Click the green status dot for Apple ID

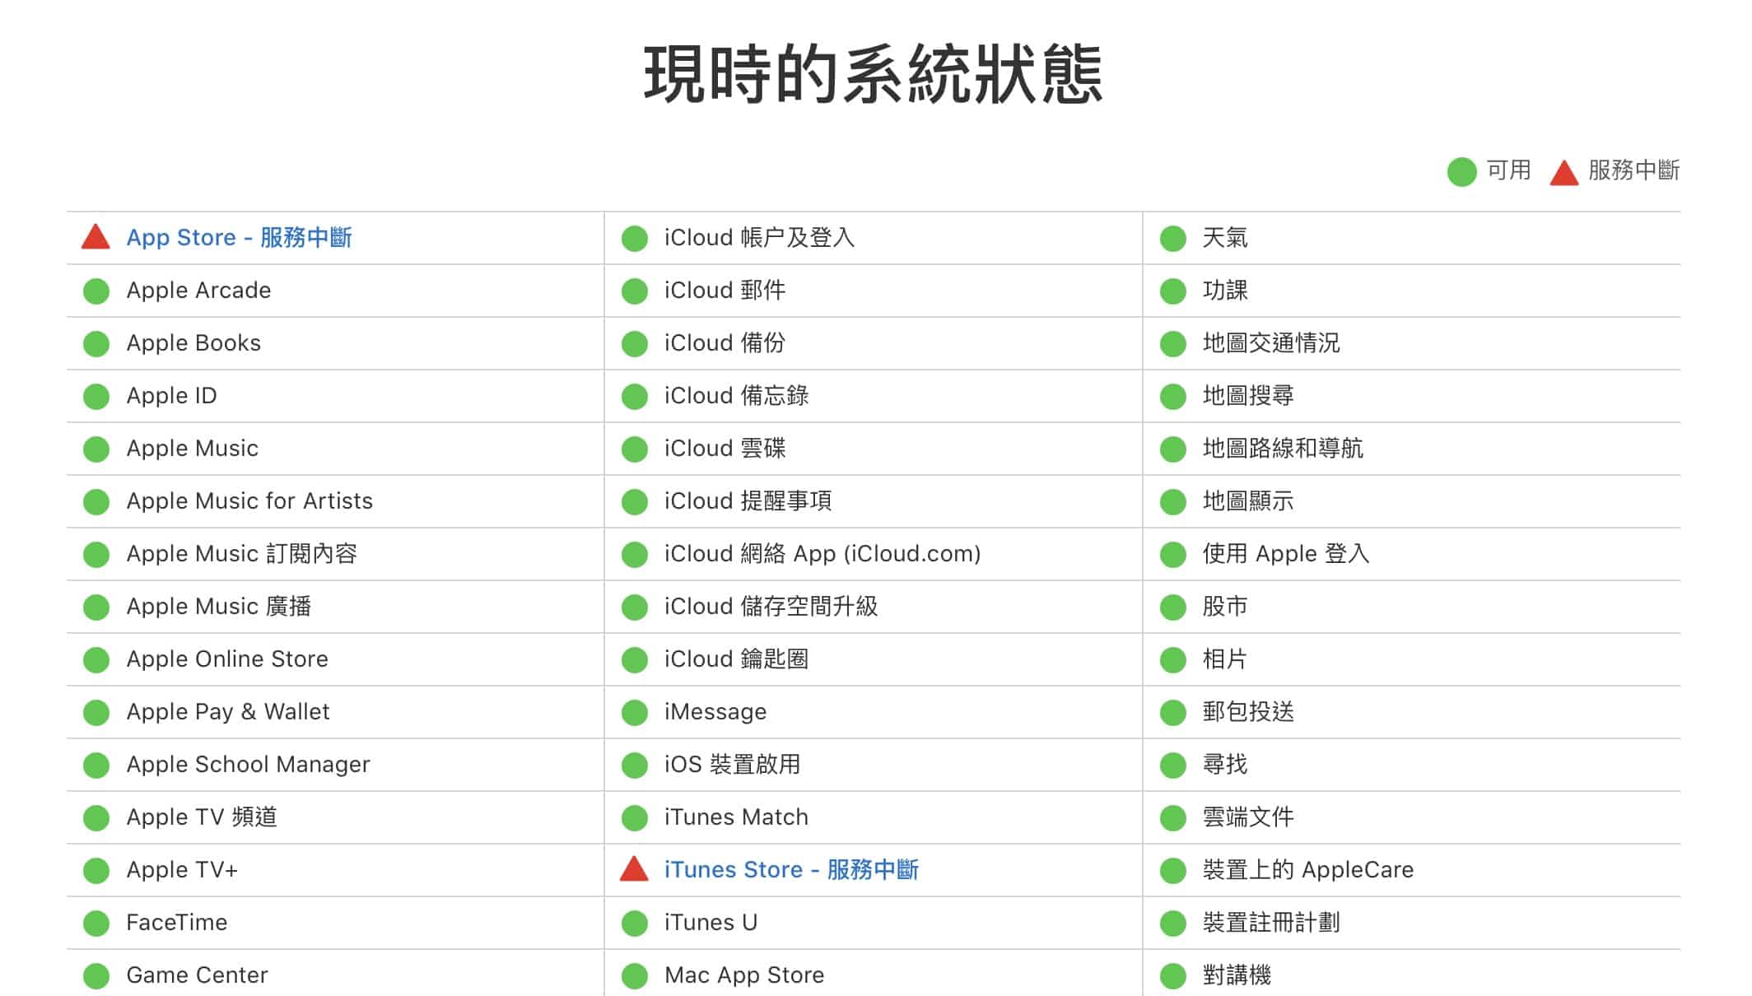(x=96, y=397)
